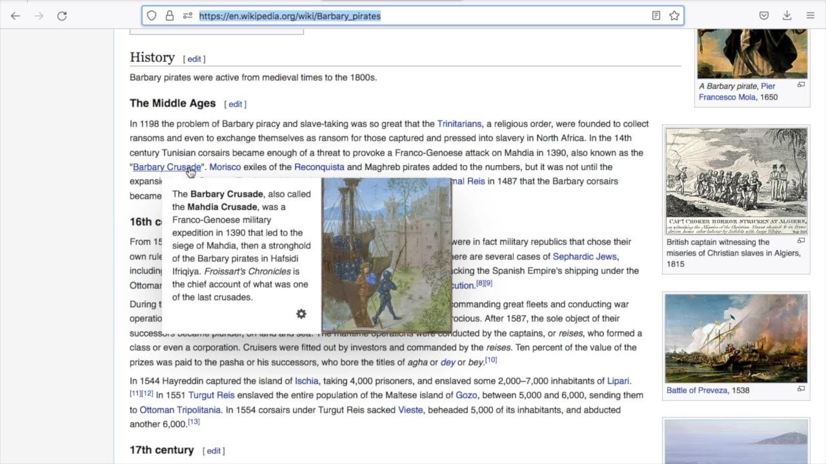Open the Algiers slaves engraving thumbnail

pos(736,180)
